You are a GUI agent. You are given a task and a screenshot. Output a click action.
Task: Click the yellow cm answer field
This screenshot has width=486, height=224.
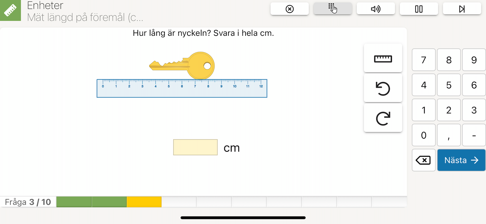195,147
